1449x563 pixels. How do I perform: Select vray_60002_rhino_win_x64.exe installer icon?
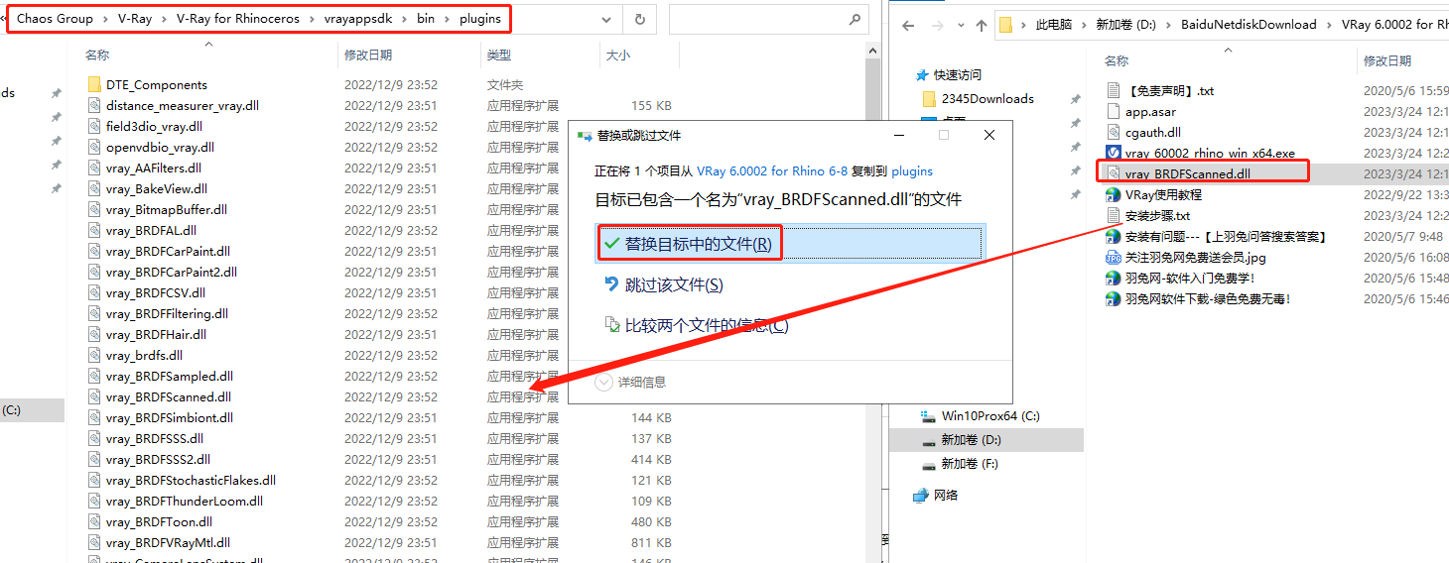1114,153
